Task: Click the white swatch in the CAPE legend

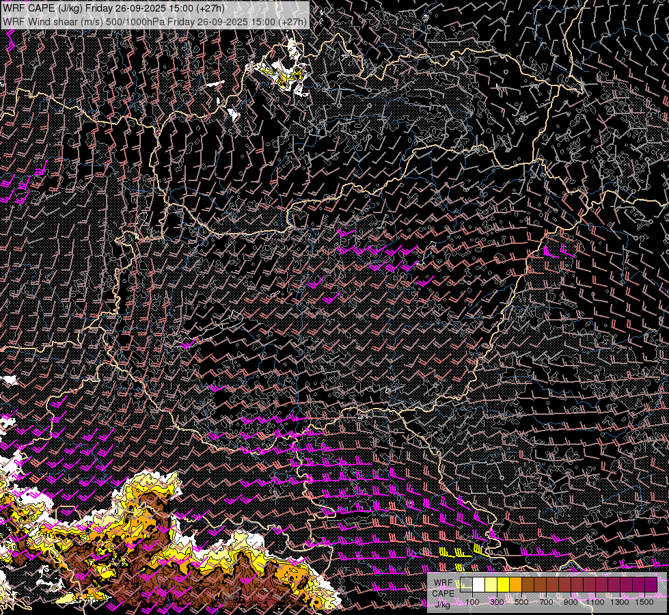Action: (x=479, y=584)
